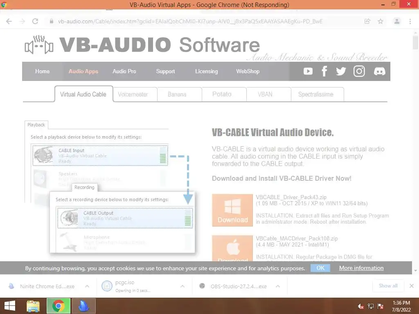Switch to the Banana tab
The width and height of the screenshot is (419, 314).
point(179,94)
